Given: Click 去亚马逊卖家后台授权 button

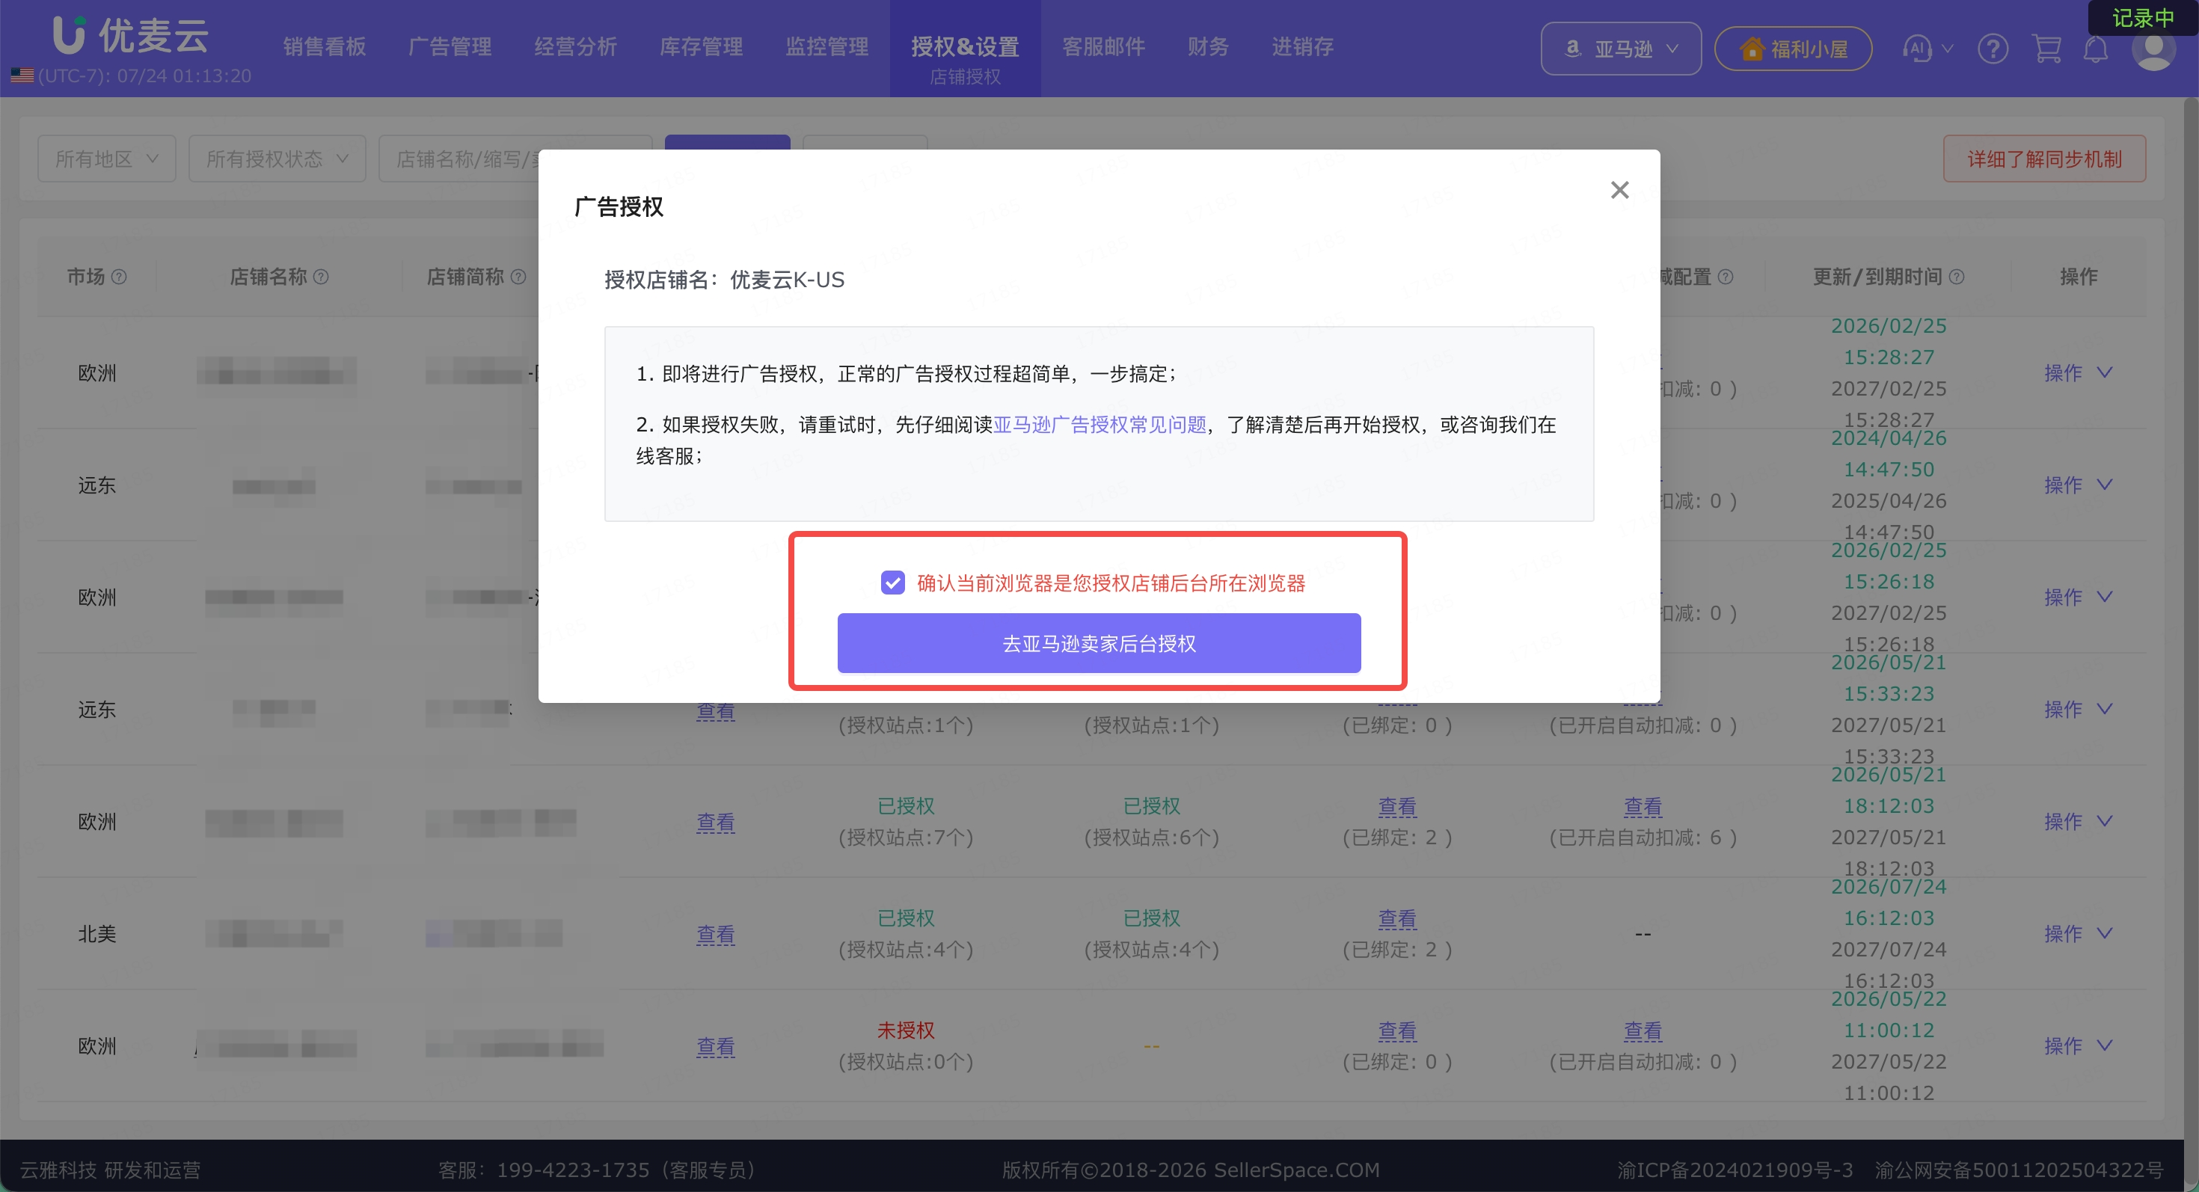Looking at the screenshot, I should point(1099,643).
